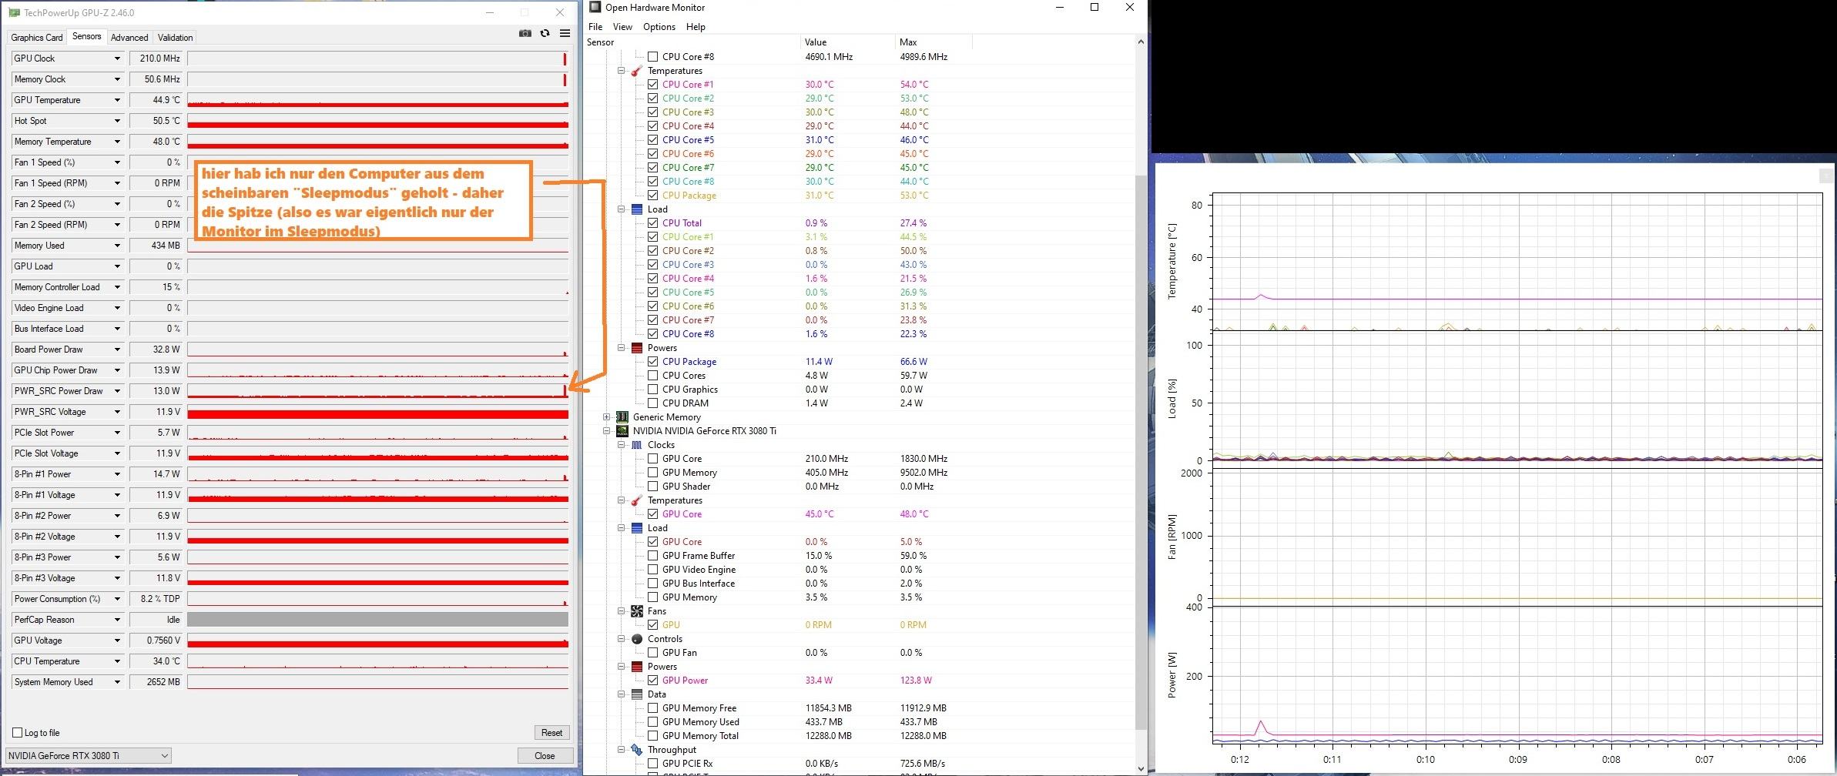Switch to the Advanced tab
Screen dimensions: 1837x776
[x=129, y=38]
